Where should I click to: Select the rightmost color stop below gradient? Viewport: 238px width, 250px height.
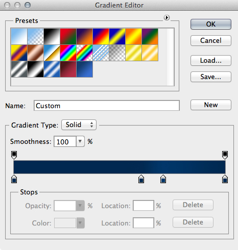click(225, 179)
